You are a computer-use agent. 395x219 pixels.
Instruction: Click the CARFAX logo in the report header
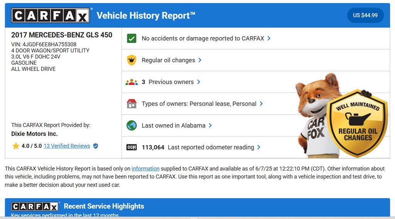point(51,15)
